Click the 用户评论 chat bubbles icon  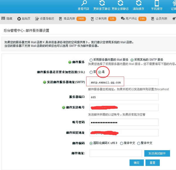click(123, 18)
